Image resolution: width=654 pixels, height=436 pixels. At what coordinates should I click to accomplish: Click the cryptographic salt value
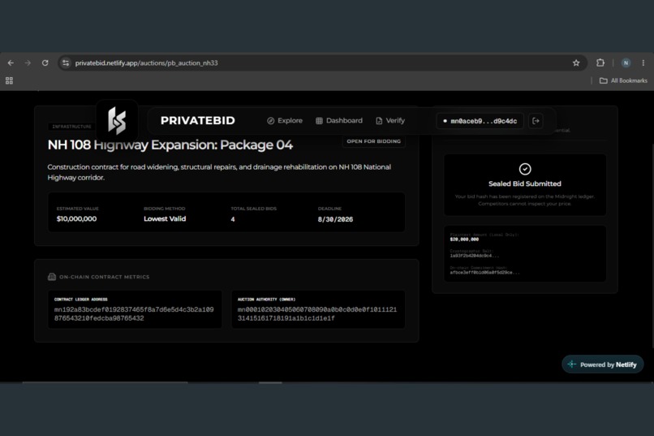(x=474, y=256)
